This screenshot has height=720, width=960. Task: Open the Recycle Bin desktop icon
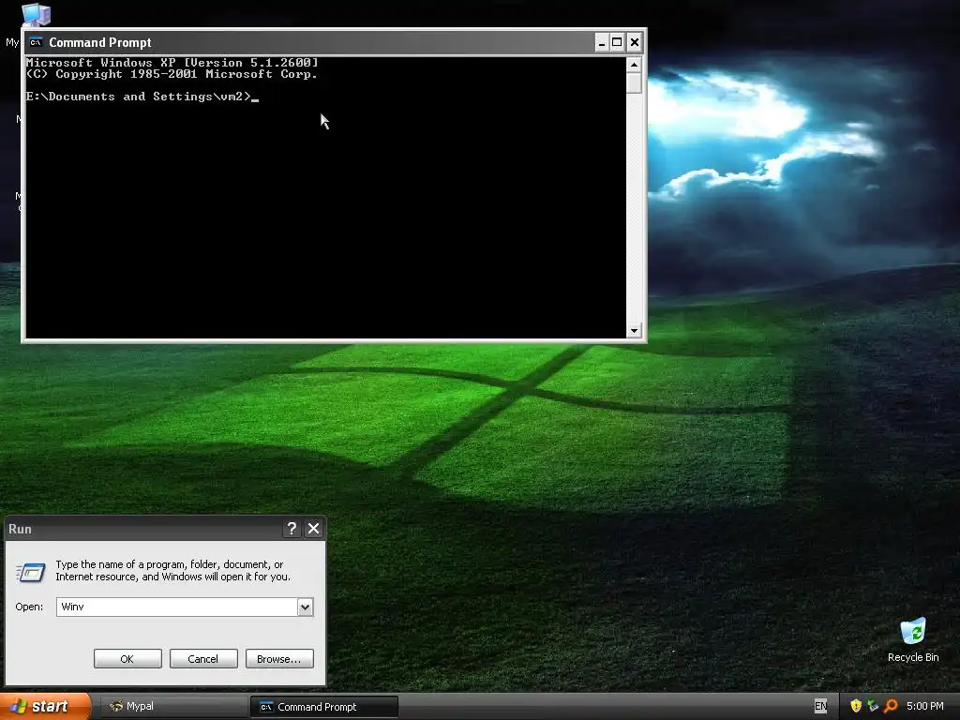pos(913,631)
